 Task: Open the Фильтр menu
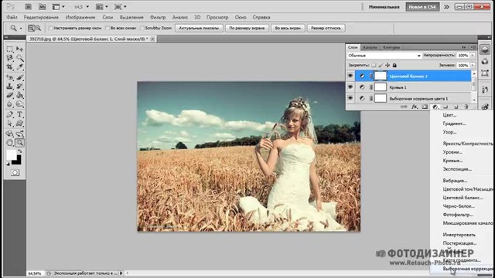[158, 17]
